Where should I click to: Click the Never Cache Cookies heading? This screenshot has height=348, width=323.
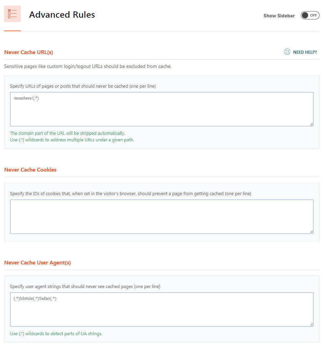tap(30, 169)
